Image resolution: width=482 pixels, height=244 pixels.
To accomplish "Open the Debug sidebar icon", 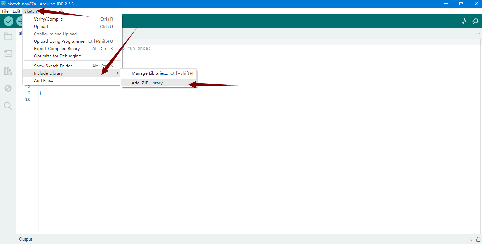I will (8, 88).
